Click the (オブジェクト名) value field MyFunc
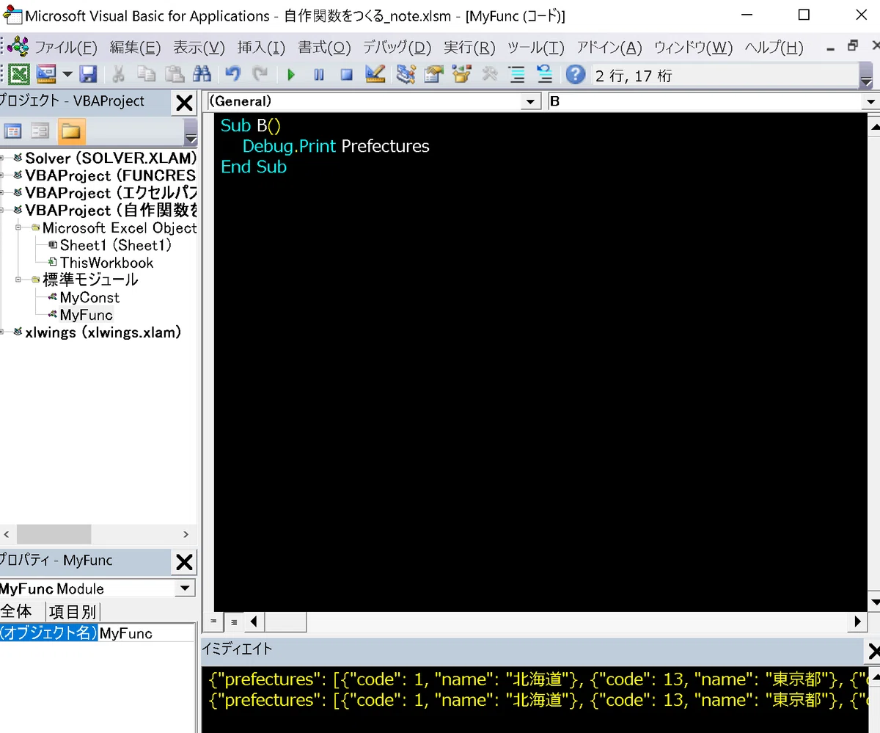The width and height of the screenshot is (880, 733). pos(147,633)
